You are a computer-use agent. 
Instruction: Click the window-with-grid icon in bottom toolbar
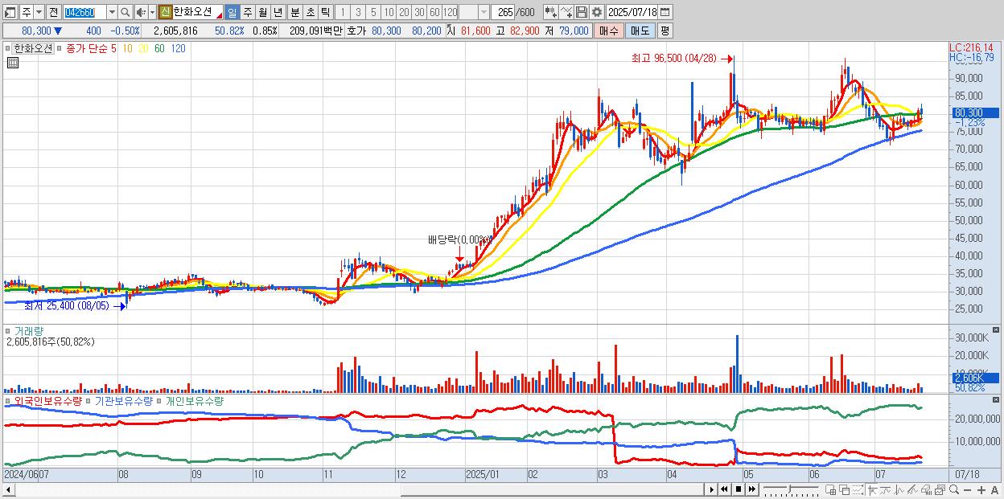point(830,490)
